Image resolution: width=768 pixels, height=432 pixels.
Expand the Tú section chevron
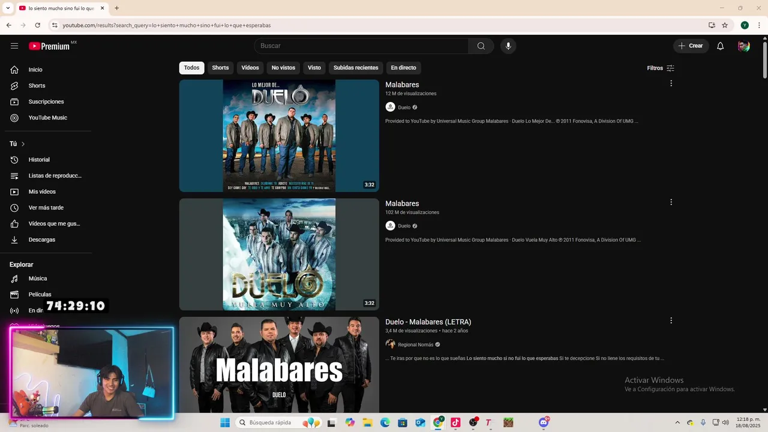23,144
